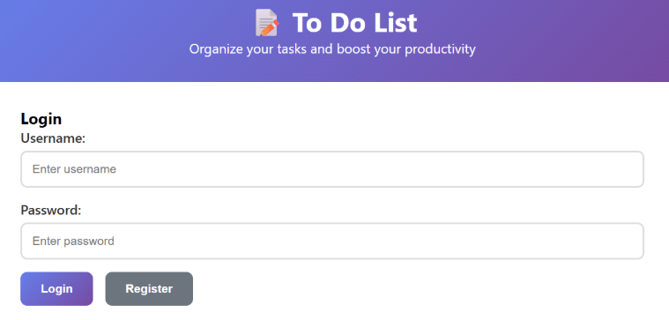
Task: Select the "Enter password" placeholder box
Action: pyautogui.click(x=332, y=241)
